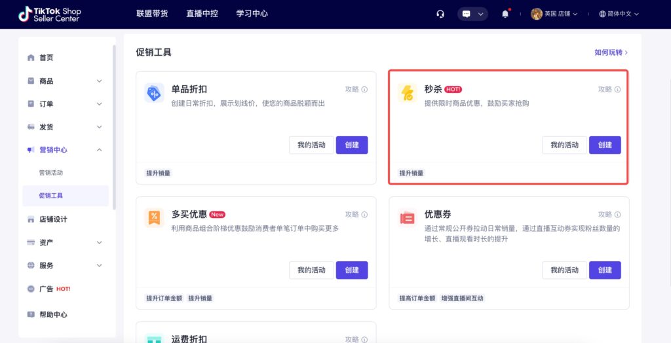The width and height of the screenshot is (671, 343).
Task: Click 我的活动 for 单品折扣
Action: pyautogui.click(x=311, y=145)
